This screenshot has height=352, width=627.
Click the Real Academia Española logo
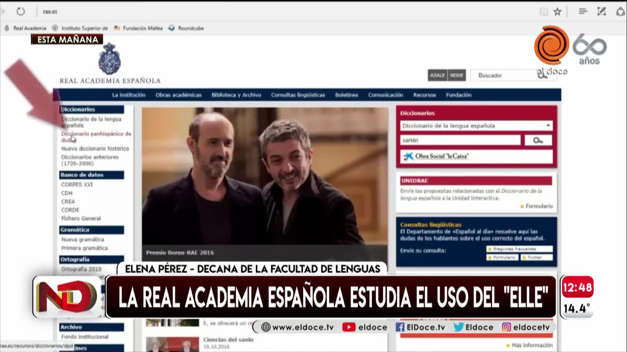click(x=110, y=63)
